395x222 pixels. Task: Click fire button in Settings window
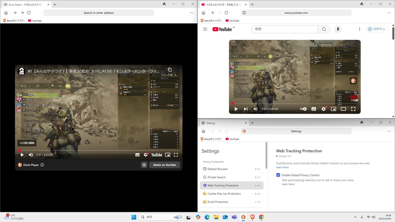coord(362,122)
